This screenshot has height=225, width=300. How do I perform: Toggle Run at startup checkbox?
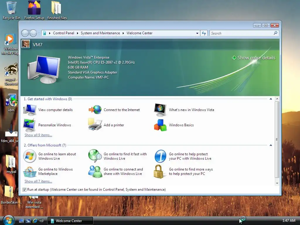coord(24,190)
